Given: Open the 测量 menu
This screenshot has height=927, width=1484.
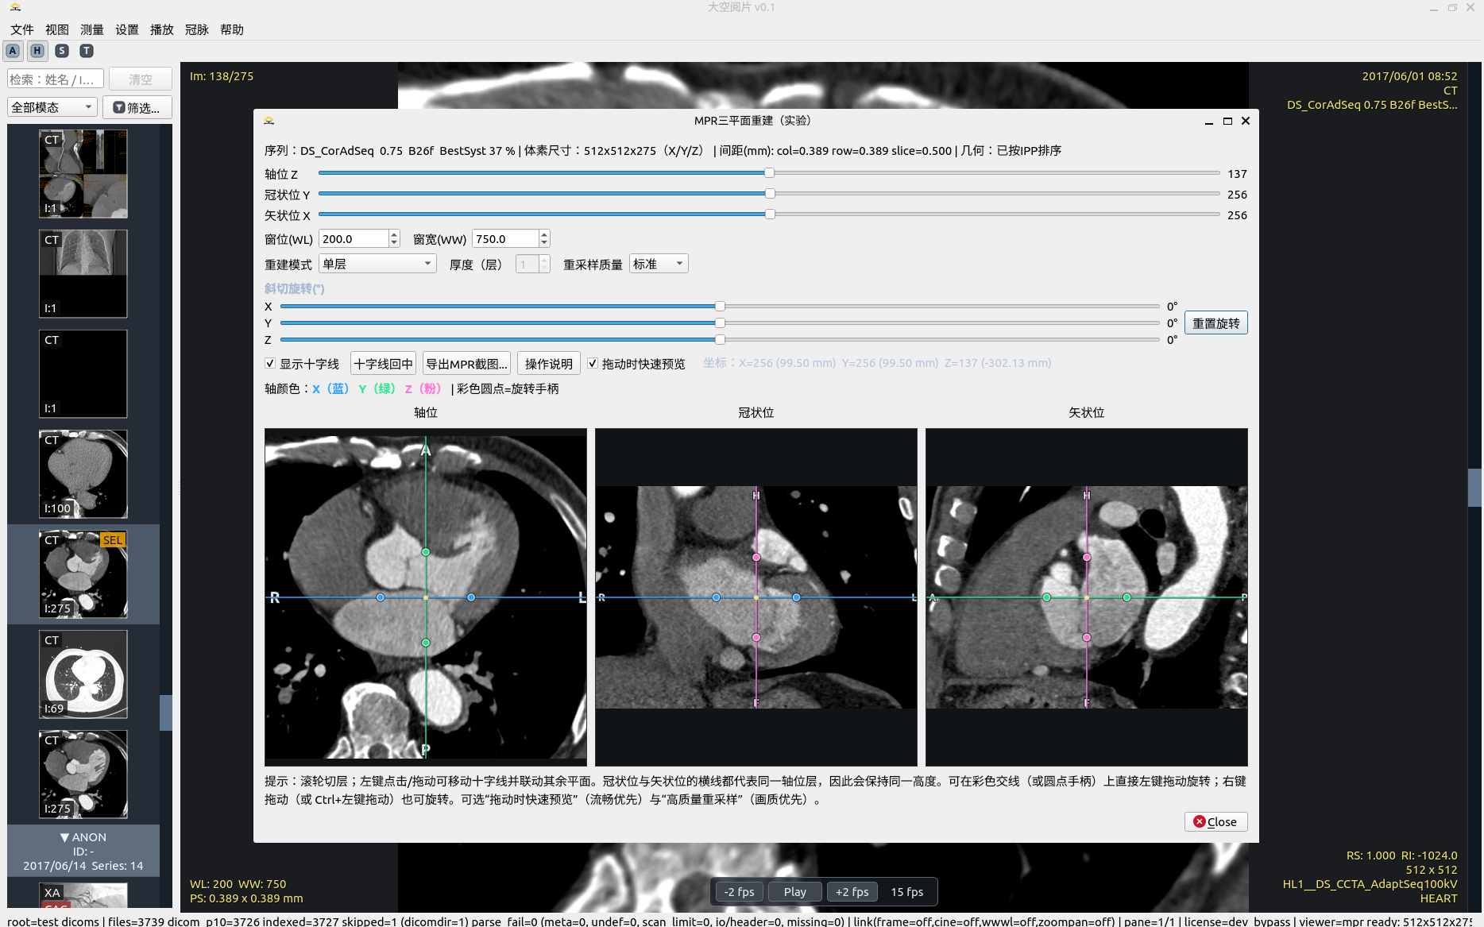Looking at the screenshot, I should (x=91, y=29).
